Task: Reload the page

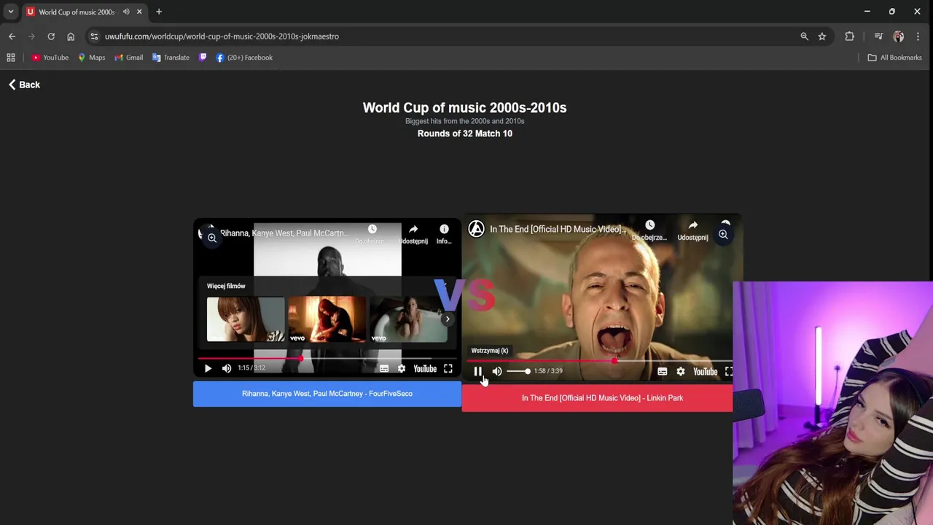Action: pyautogui.click(x=51, y=36)
